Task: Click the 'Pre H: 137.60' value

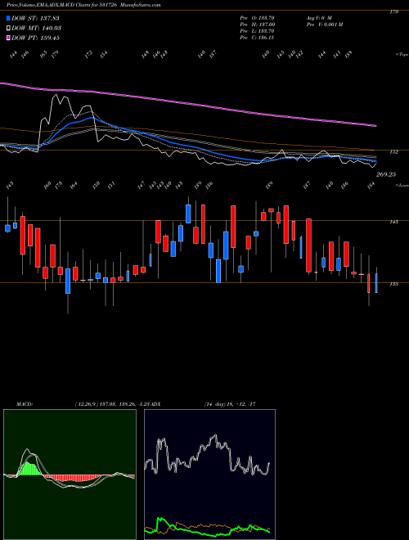Action: pos(257,25)
